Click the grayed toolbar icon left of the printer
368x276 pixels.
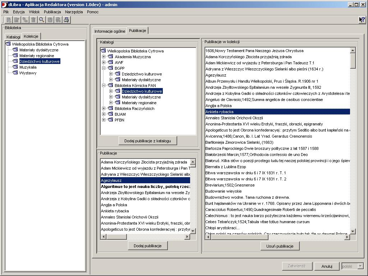(58, 20)
